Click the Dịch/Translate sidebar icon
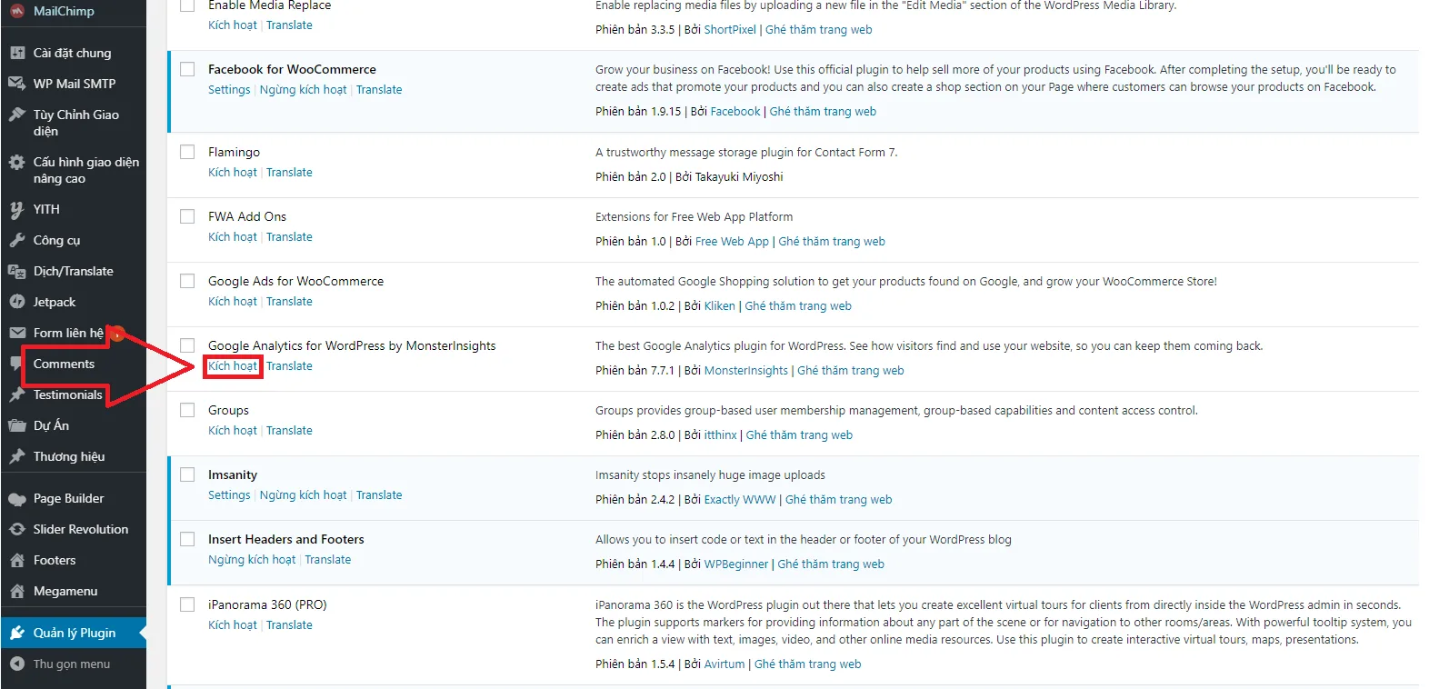Screen dimensions: 1439x689 click(17, 271)
